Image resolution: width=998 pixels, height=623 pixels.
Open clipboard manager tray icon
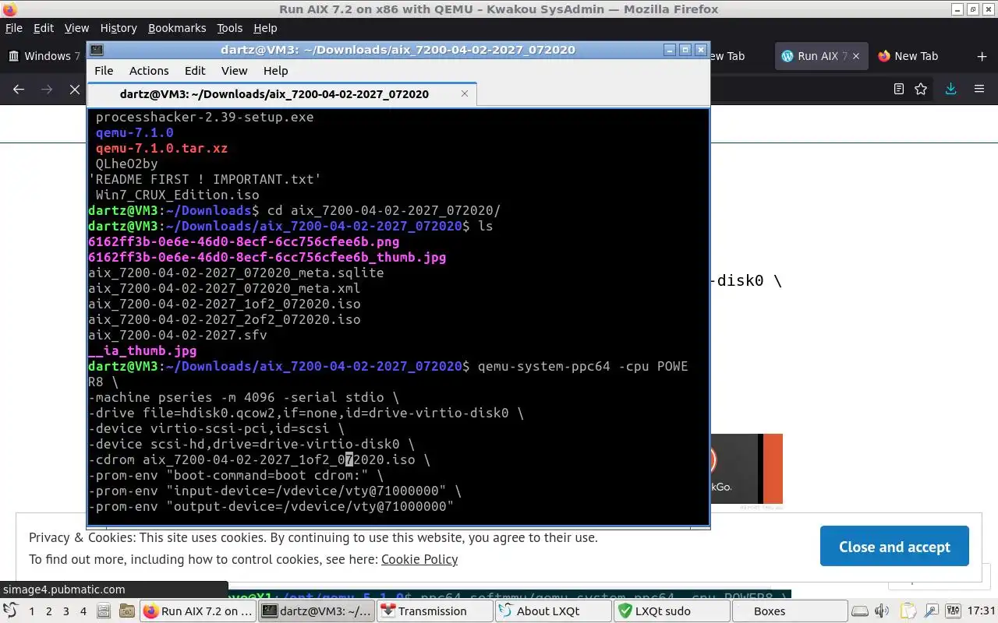(908, 611)
